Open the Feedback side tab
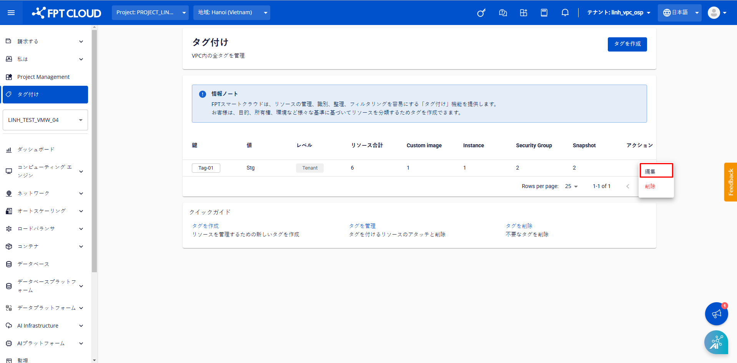Viewport: 737px width, 363px height. (730, 182)
